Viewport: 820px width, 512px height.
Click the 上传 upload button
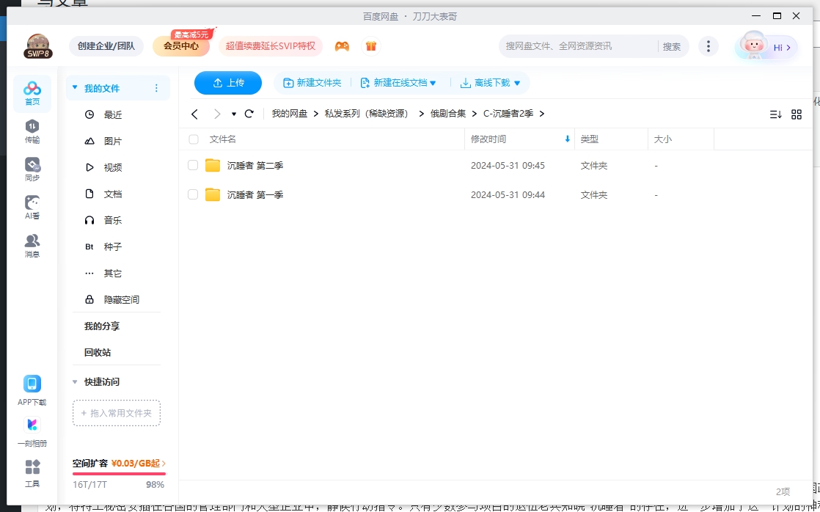pyautogui.click(x=227, y=83)
